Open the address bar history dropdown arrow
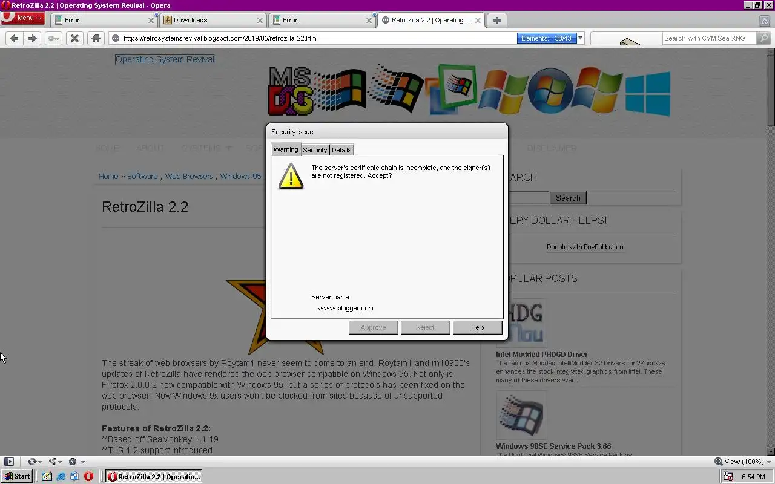Image resolution: width=775 pixels, height=484 pixels. (x=580, y=38)
